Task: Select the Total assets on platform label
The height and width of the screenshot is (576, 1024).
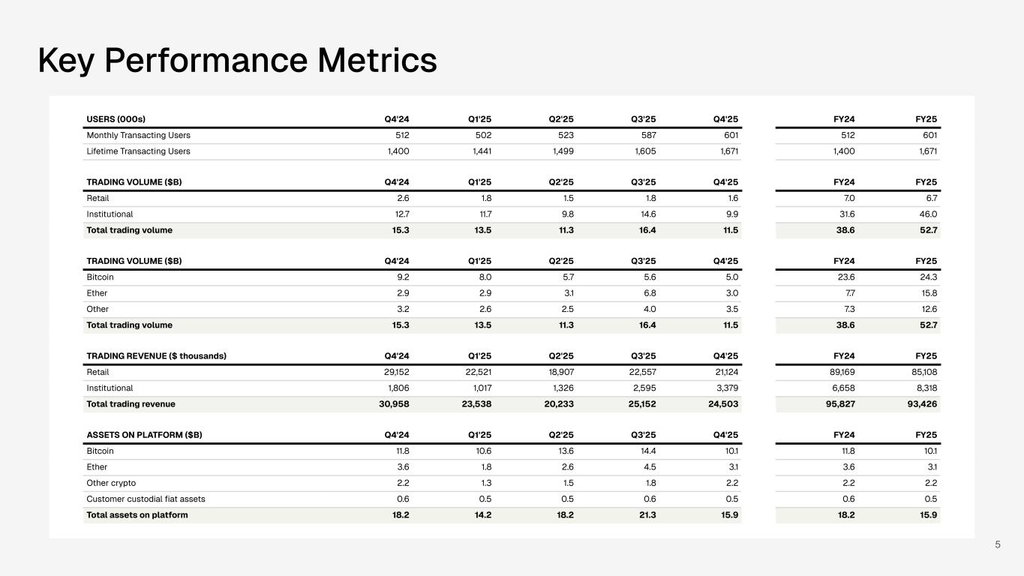Action: coord(137,515)
